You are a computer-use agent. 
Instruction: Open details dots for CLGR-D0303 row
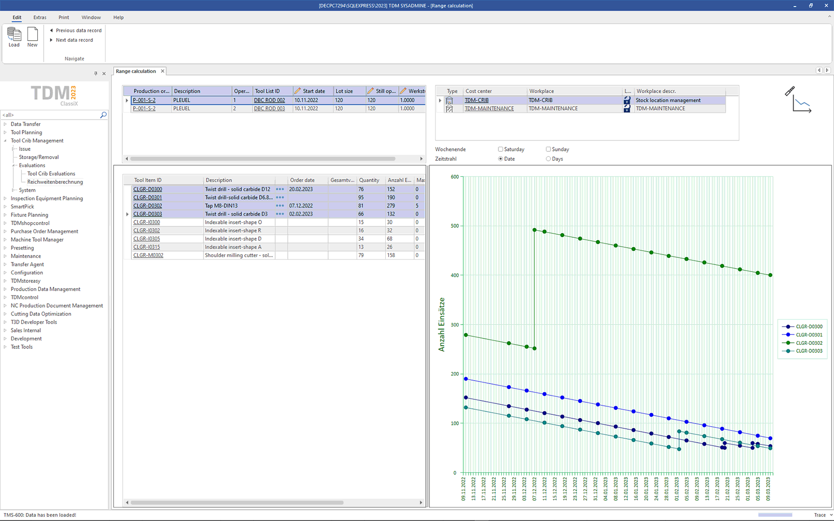(280, 214)
